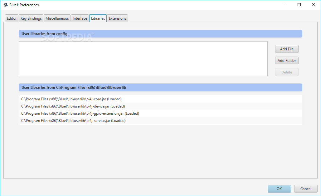
Task: Click the BlueJ bird icon in title bar
Action: click(5, 5)
